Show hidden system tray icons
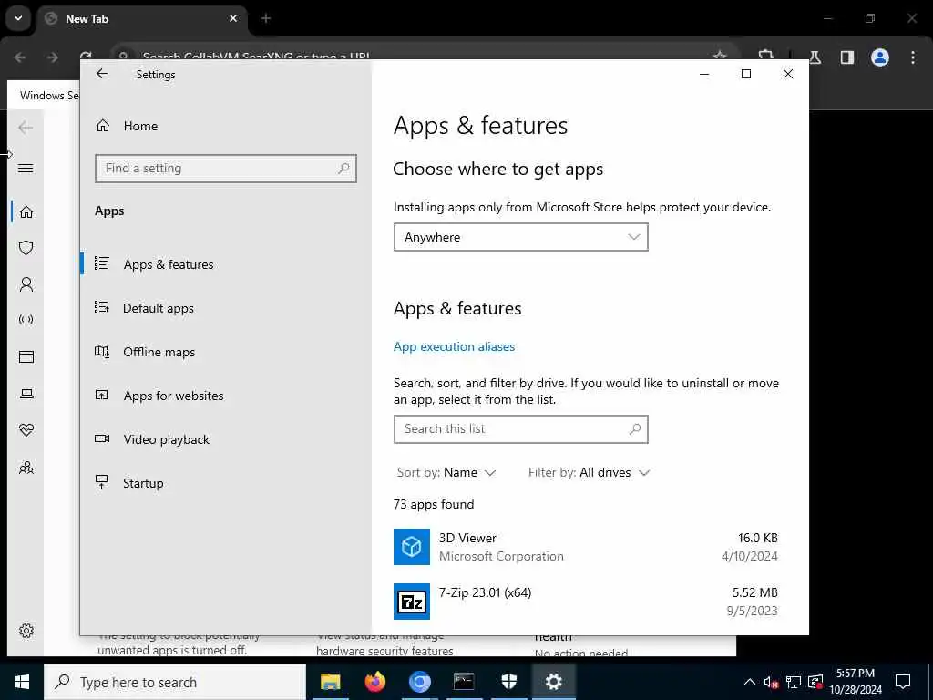Screen dimensions: 933x700 point(750,682)
